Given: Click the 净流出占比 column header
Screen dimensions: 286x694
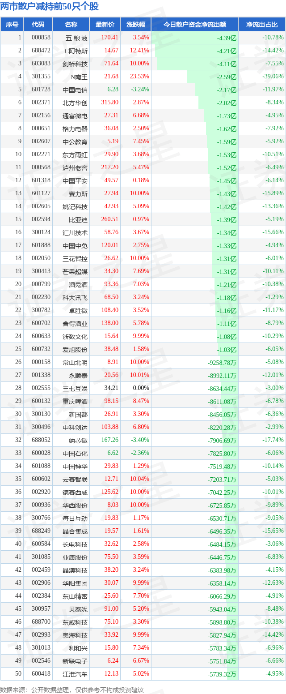Looking at the screenshot, I should pyautogui.click(x=262, y=25).
